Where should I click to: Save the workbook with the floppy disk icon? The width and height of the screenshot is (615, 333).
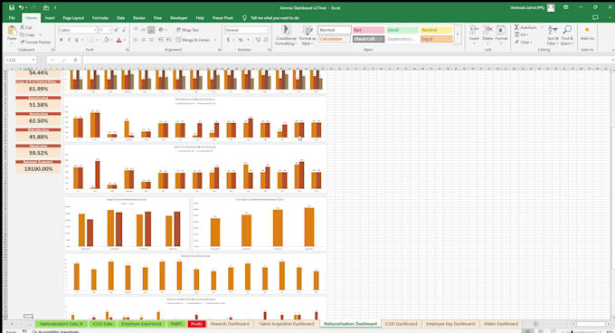pos(12,7)
